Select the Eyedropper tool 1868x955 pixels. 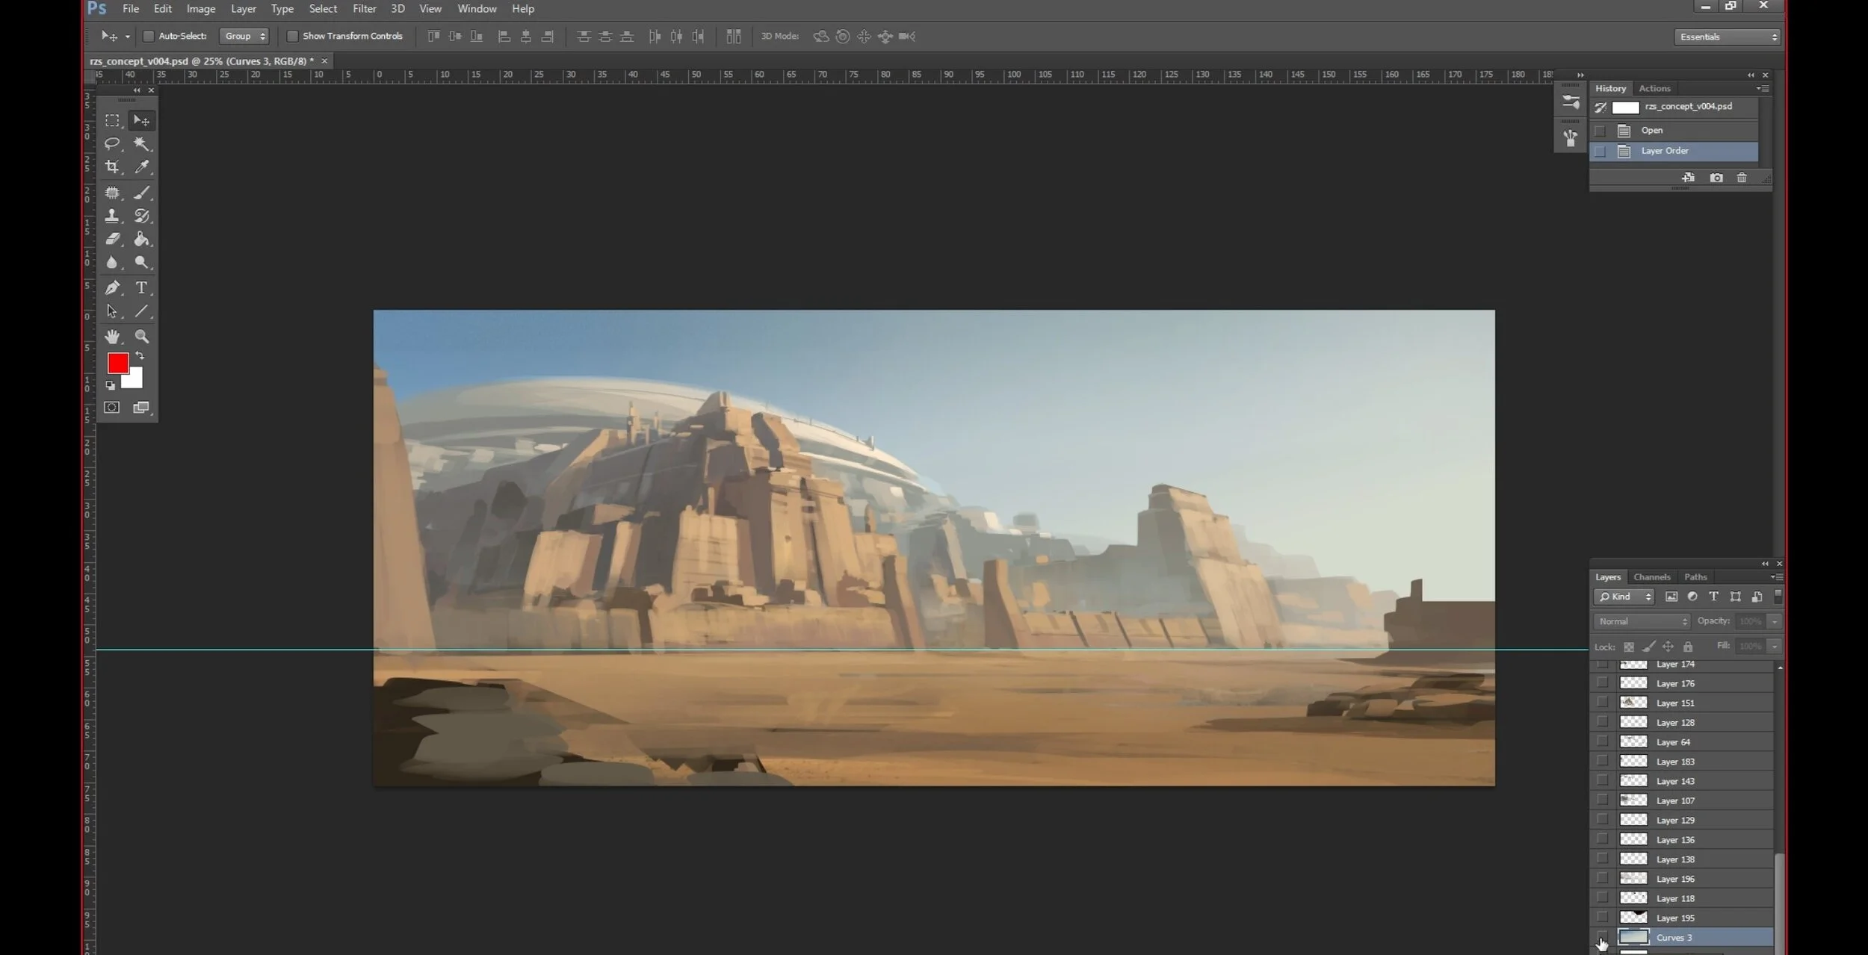pos(141,167)
